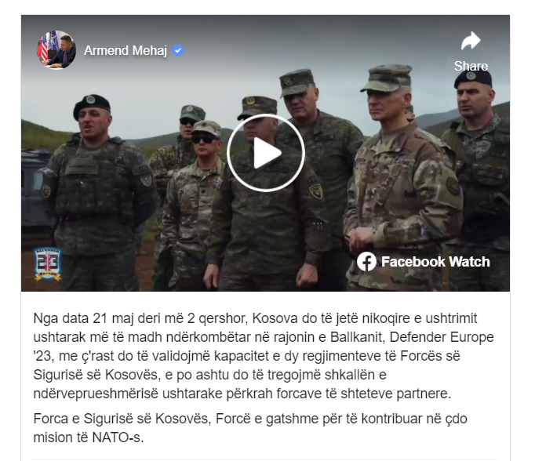Click the Defender Europe 23 emblem
535x461 pixels.
point(48,264)
